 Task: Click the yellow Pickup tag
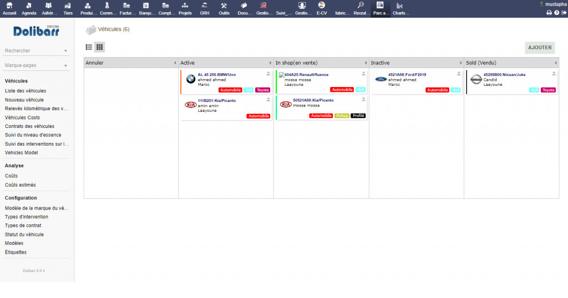click(342, 116)
